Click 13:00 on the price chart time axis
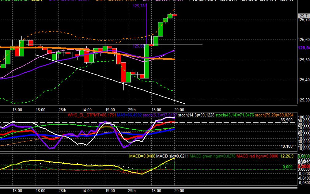Image resolution: width=310 pixels, height=194 pixels. pyautogui.click(x=17, y=110)
